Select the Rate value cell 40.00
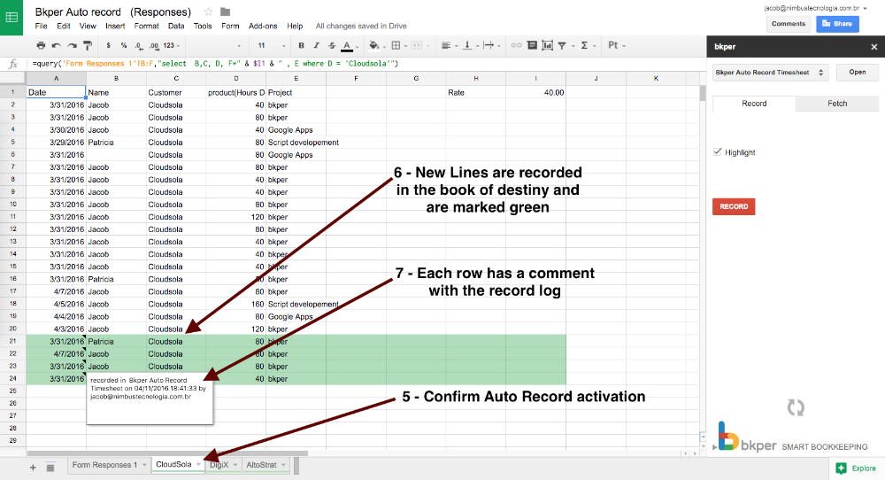 [x=535, y=92]
